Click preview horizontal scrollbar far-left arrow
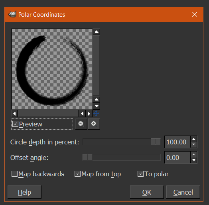 pyautogui.click(x=14, y=114)
